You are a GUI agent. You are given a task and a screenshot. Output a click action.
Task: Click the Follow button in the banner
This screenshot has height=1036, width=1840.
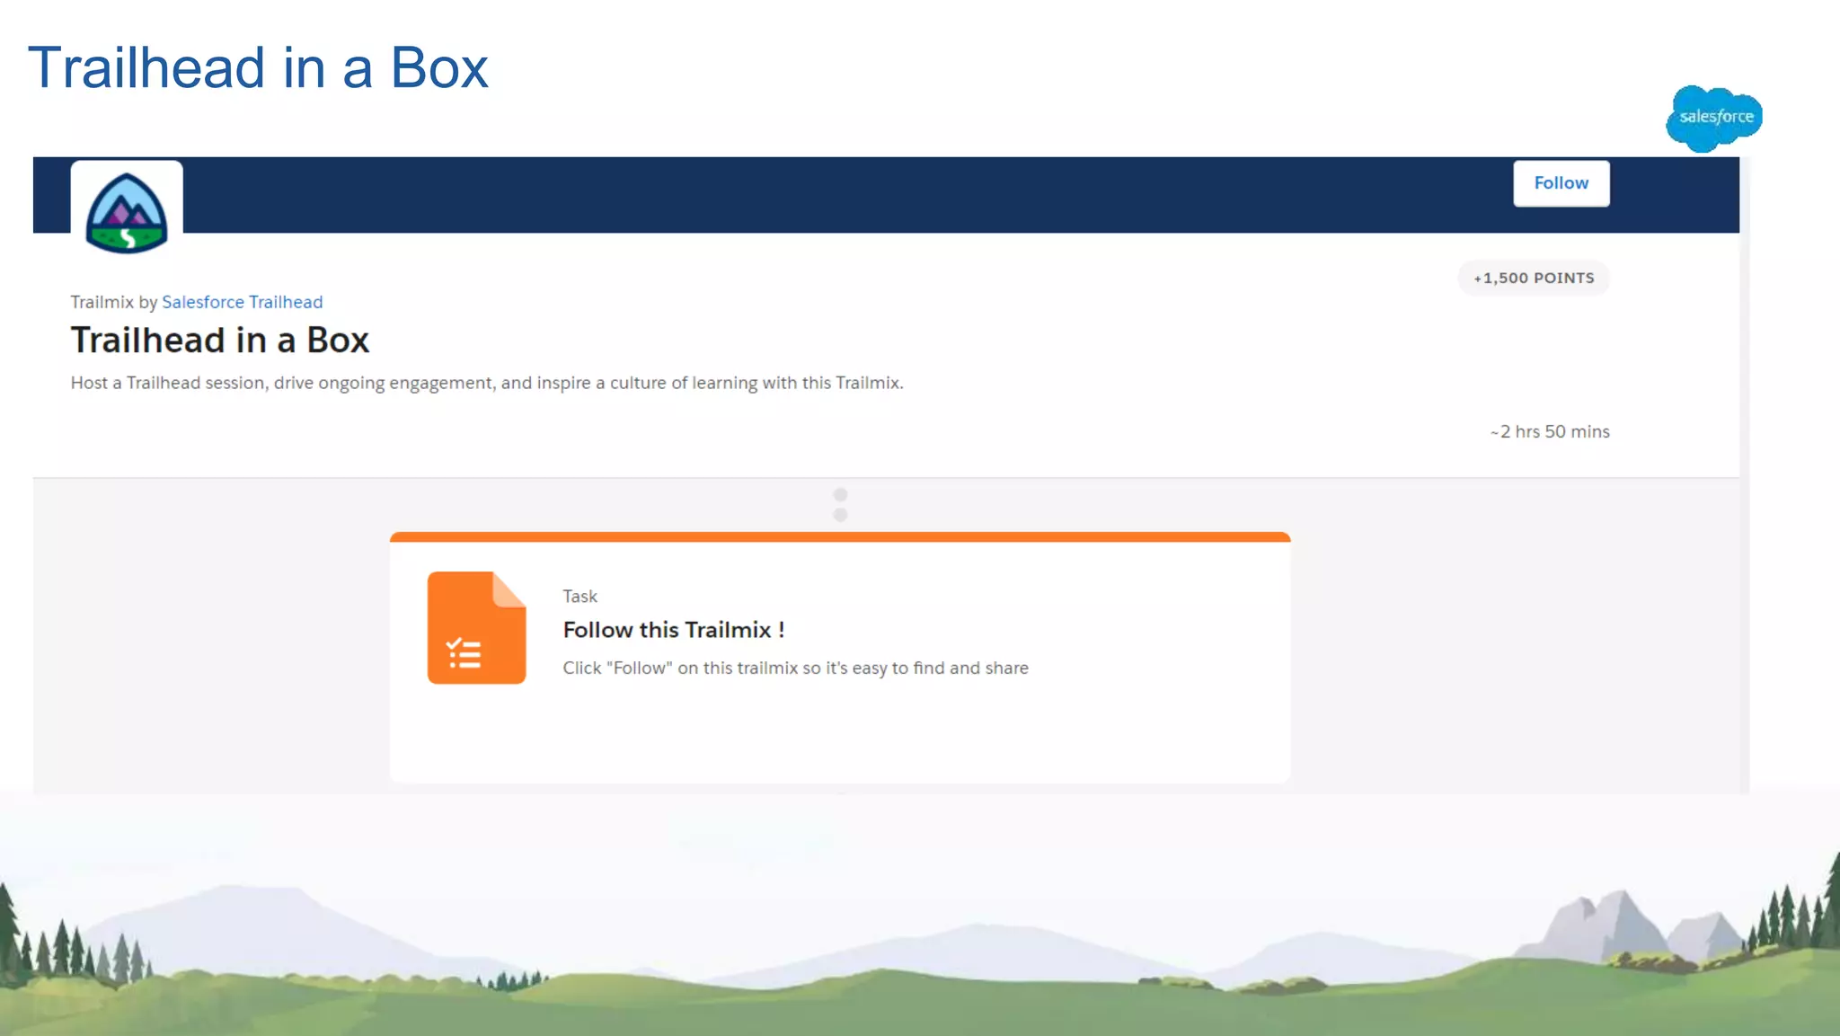point(1561,183)
